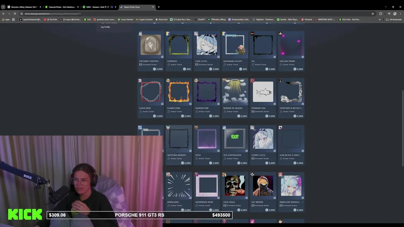Open the Specimen Thirteen animated avatar

pos(151,51)
